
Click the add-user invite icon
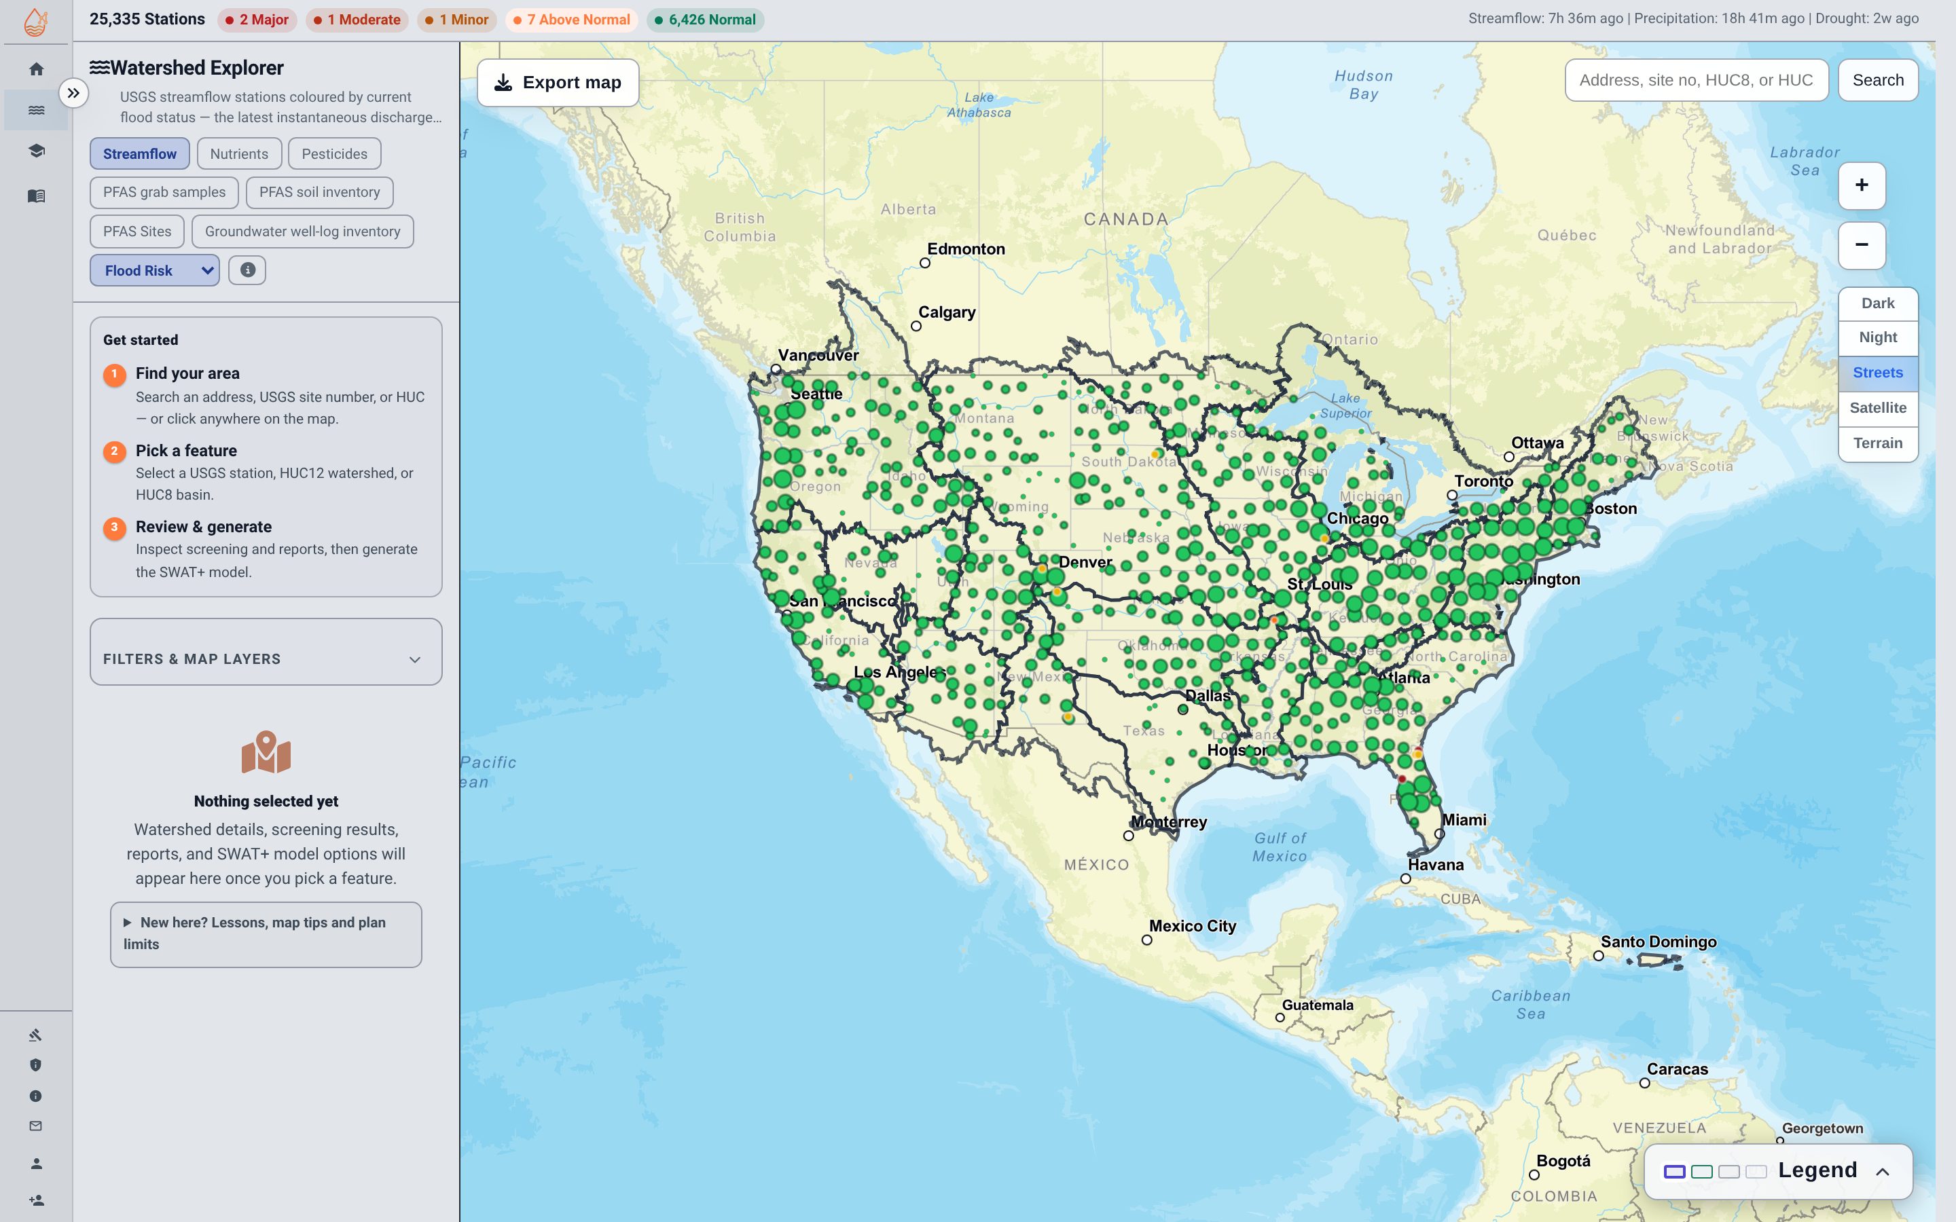click(x=37, y=1200)
